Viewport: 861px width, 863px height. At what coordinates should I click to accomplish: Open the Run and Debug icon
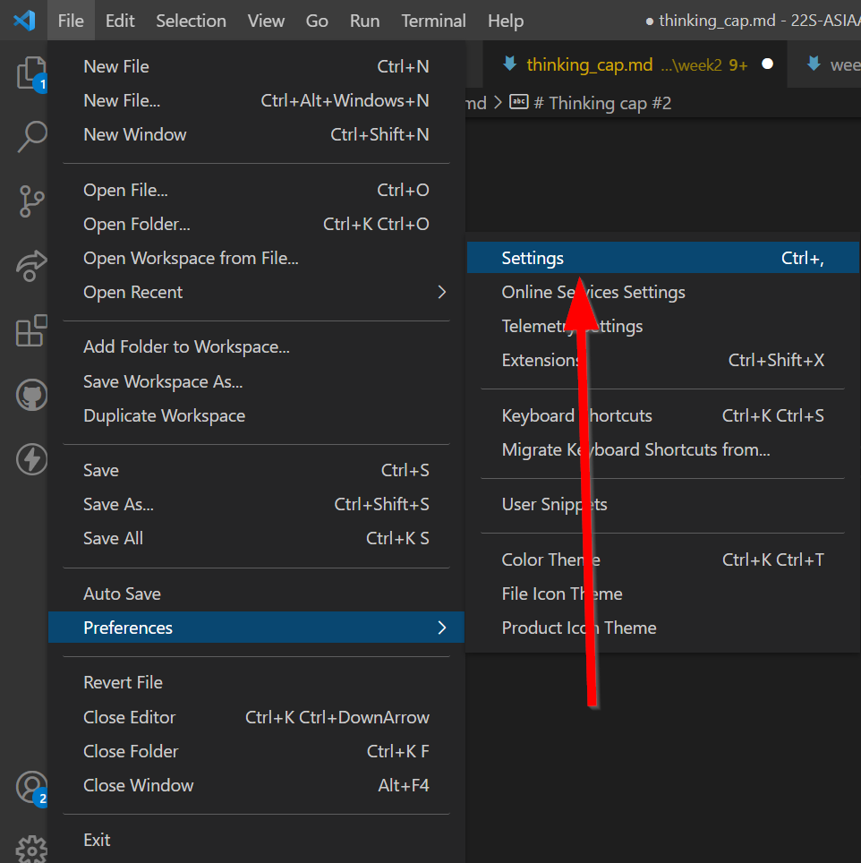(x=31, y=266)
